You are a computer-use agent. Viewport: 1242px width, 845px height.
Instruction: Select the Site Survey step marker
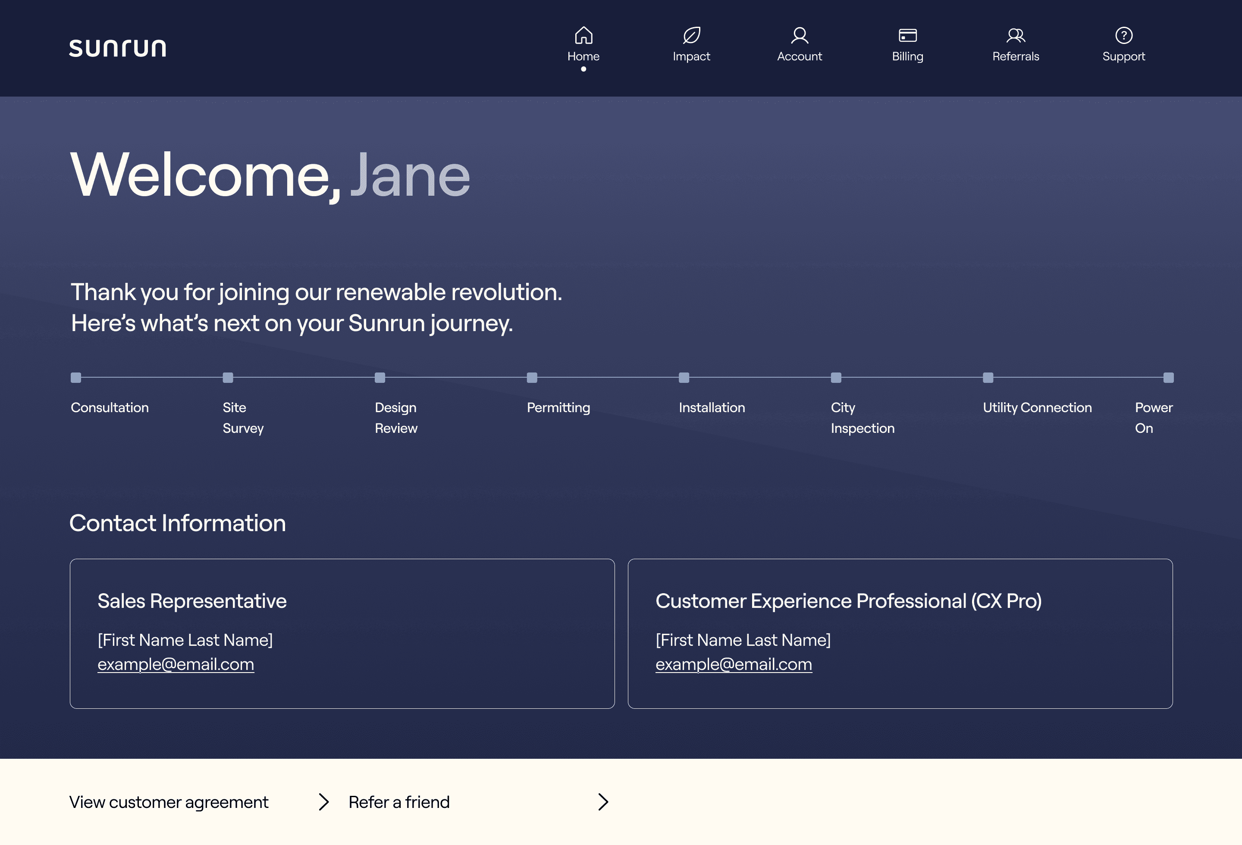pyautogui.click(x=228, y=378)
